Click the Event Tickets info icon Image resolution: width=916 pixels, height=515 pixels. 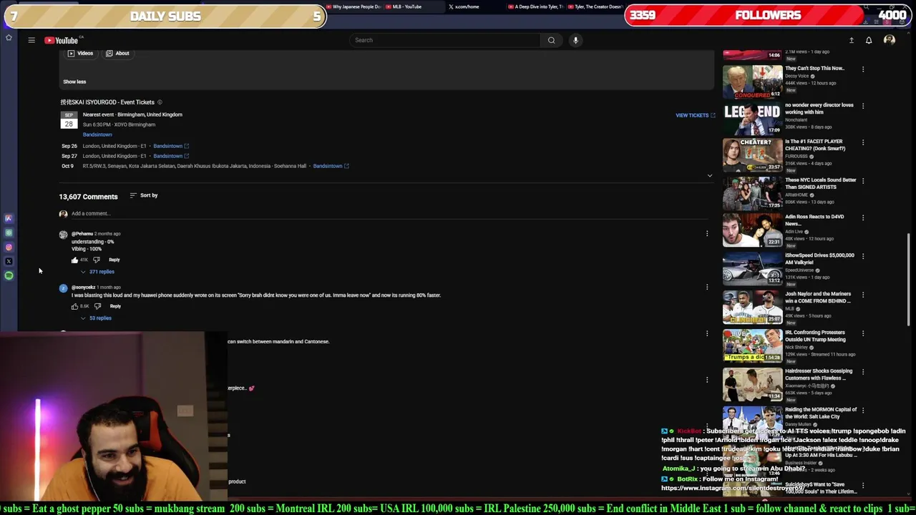(x=160, y=102)
